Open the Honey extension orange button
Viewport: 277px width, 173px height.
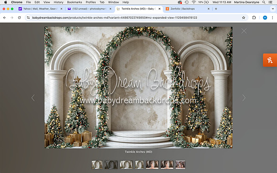(x=270, y=60)
